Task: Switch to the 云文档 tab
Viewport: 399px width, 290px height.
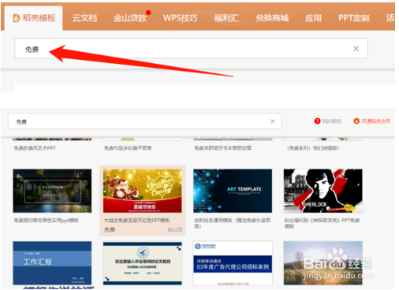Action: click(84, 18)
